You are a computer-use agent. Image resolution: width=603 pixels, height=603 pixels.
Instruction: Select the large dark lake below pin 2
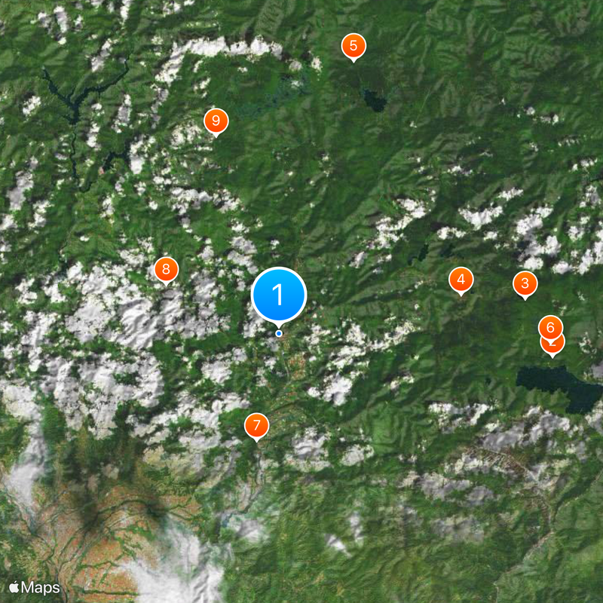click(559, 387)
